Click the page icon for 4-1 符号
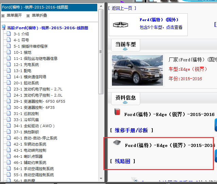Image resolution: width=217 pixels, height=184 pixels. point(9,40)
